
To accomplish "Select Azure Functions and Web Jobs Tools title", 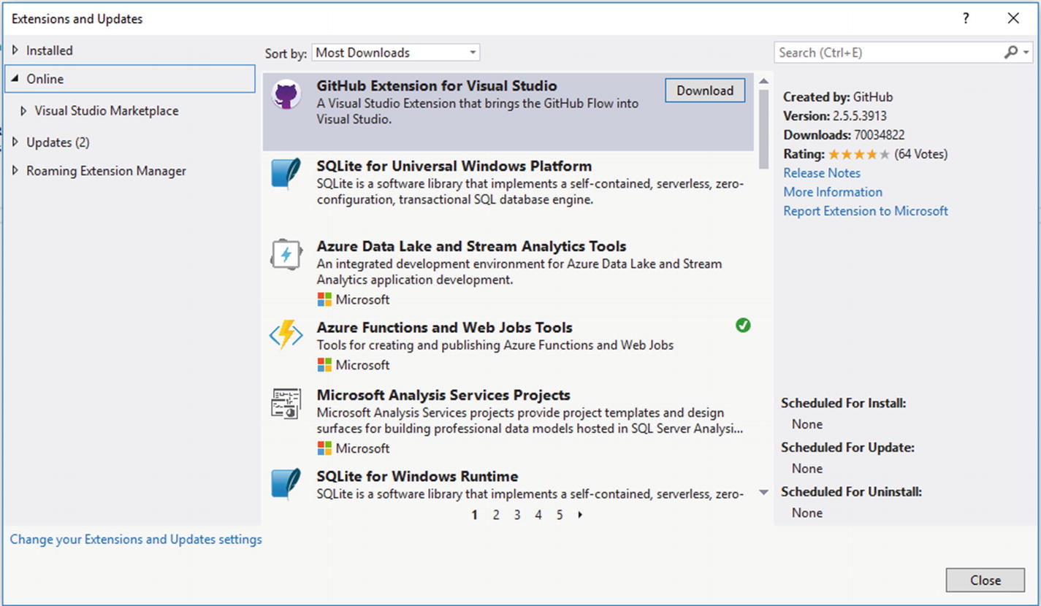I will pyautogui.click(x=444, y=328).
